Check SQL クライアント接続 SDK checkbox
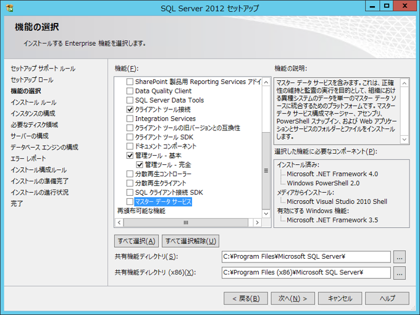The height and width of the screenshot is (315, 420). [130, 193]
